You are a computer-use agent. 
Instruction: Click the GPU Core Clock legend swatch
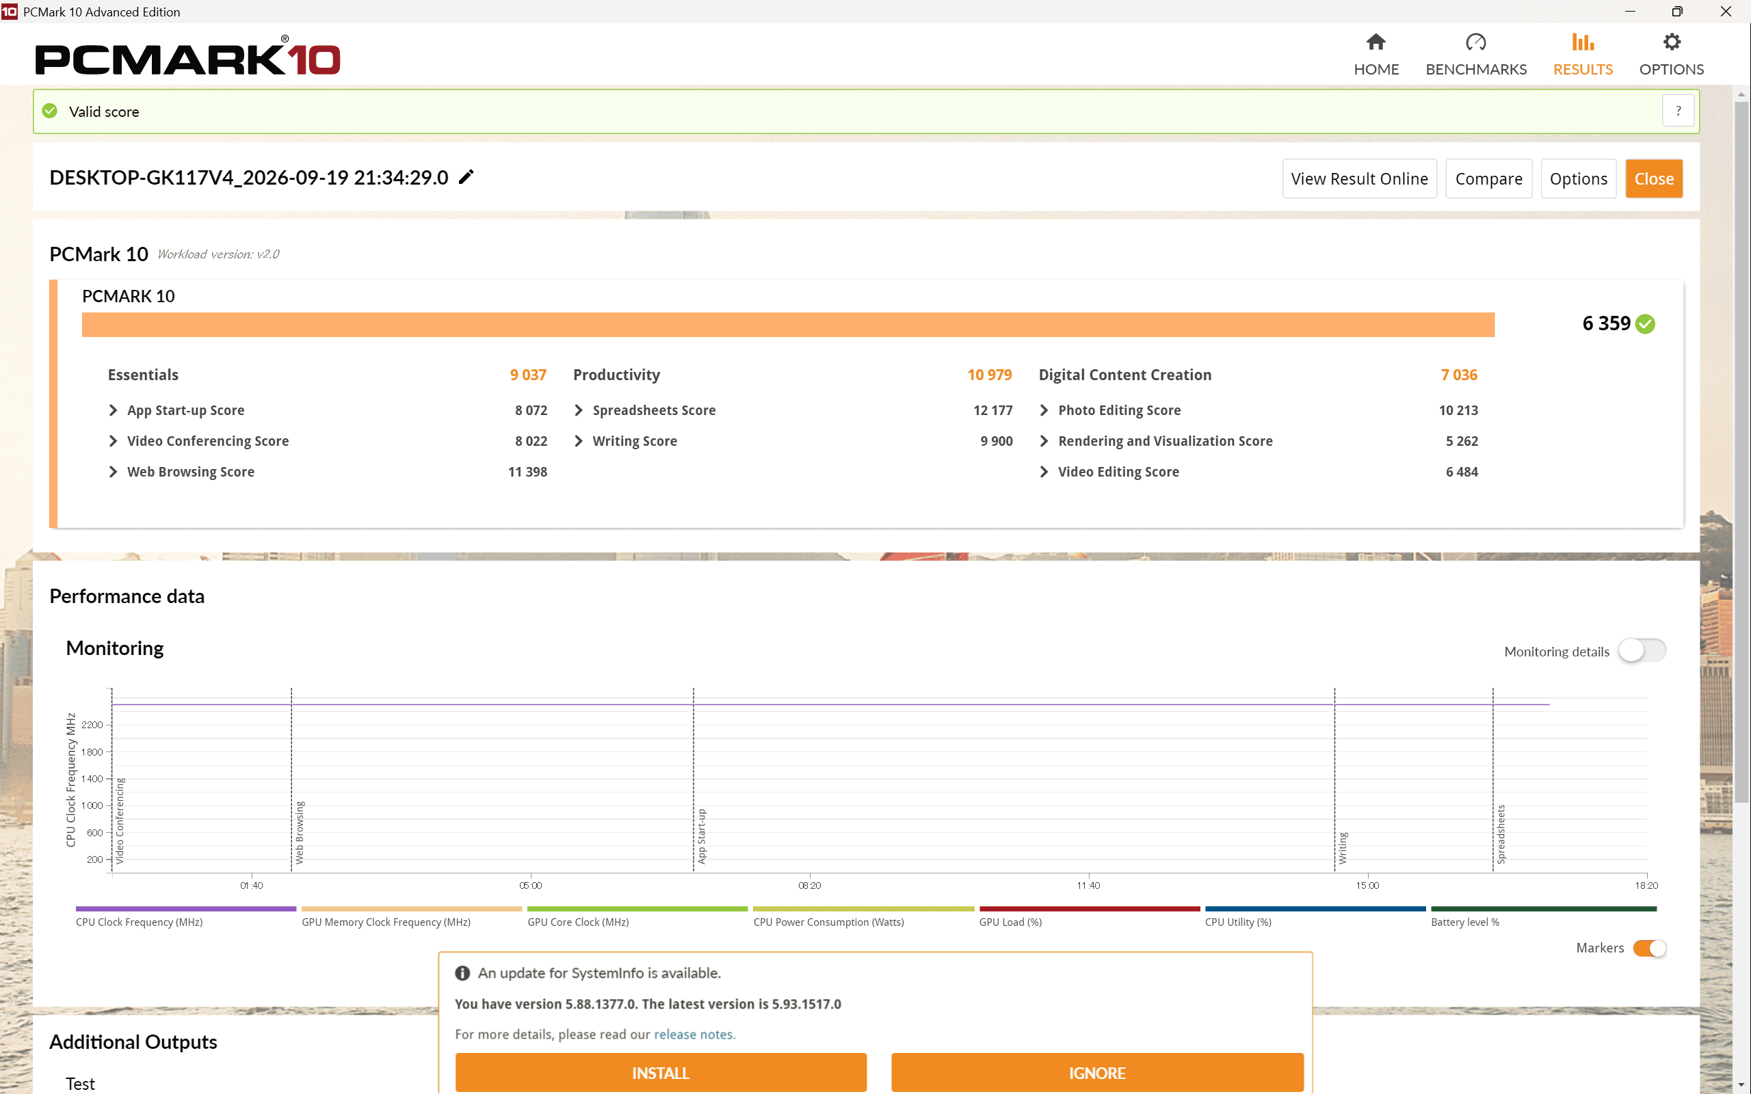pyautogui.click(x=637, y=909)
